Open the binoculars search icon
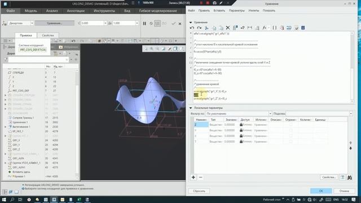 pyautogui.click(x=350, y=177)
